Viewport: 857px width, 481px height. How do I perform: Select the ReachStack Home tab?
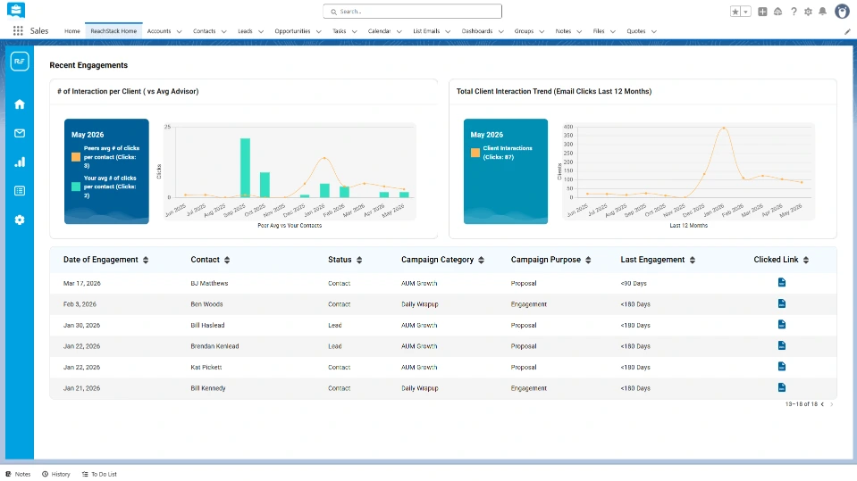[113, 31]
